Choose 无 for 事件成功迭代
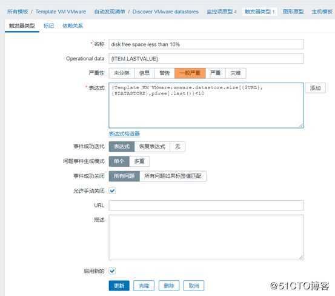The height and width of the screenshot is (296, 335). coord(177,147)
